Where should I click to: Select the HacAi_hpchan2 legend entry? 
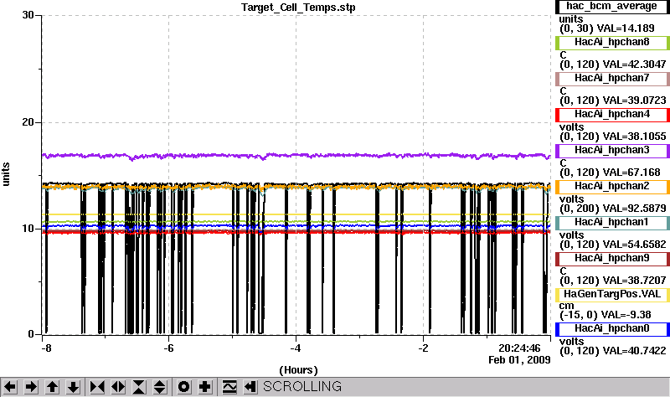tap(612, 186)
